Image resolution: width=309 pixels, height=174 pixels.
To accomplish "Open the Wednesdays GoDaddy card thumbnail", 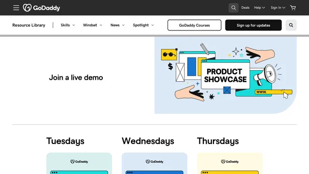I will tap(154, 163).
